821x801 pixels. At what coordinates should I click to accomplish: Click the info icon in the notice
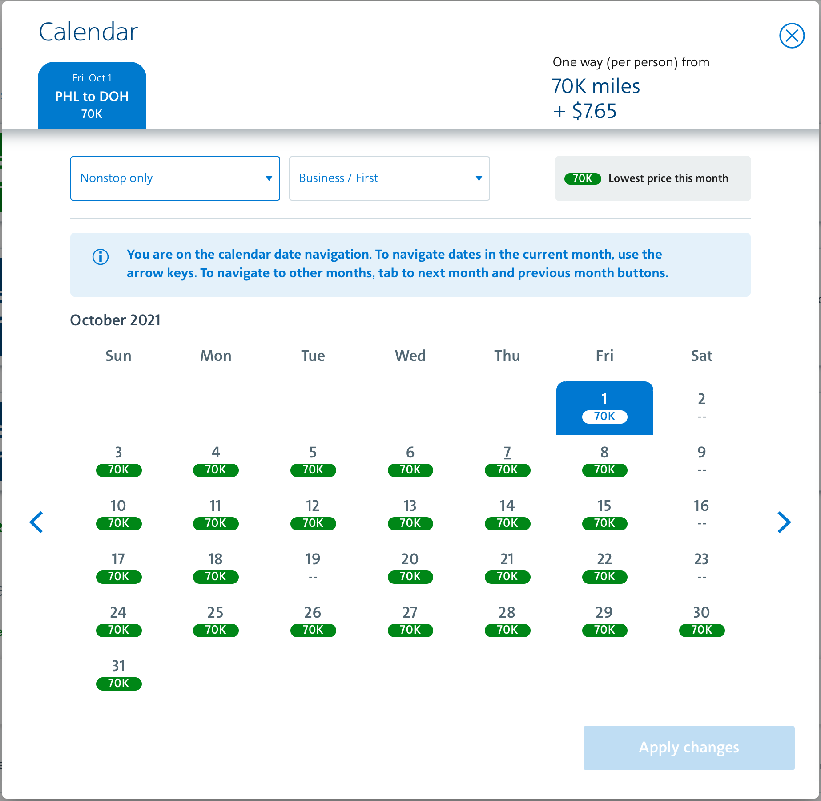tap(101, 257)
